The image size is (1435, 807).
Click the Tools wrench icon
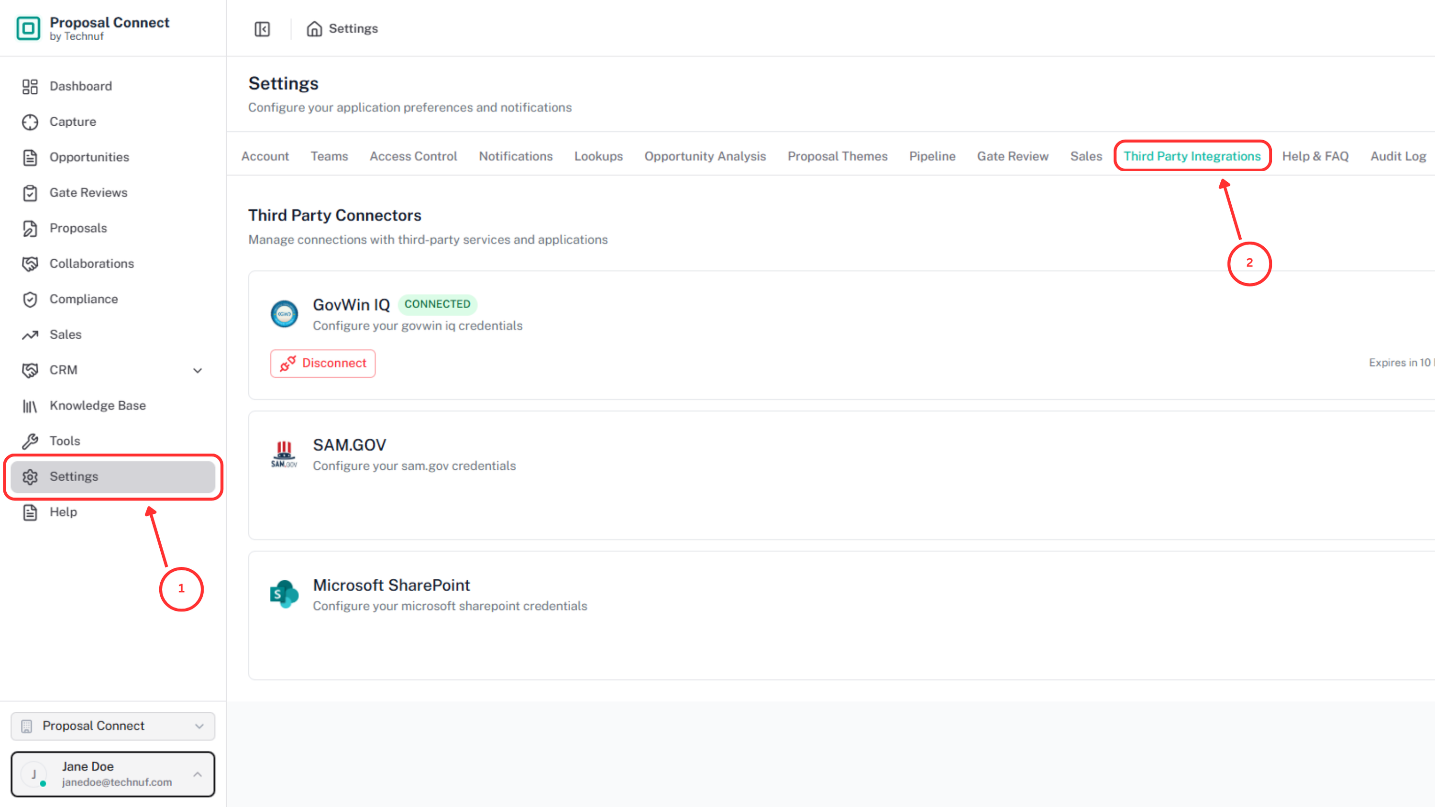pos(30,441)
